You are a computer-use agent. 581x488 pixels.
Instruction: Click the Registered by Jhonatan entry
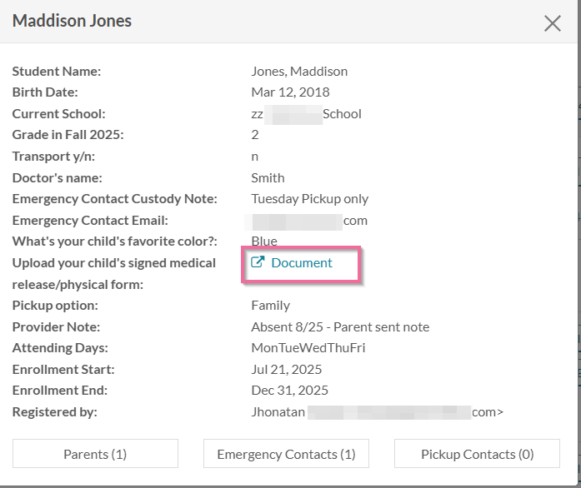pyautogui.click(x=378, y=412)
